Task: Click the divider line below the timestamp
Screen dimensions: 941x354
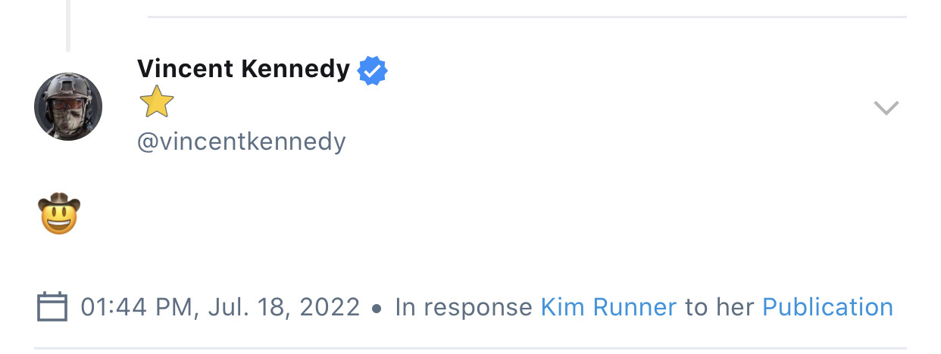Action: coord(470,349)
